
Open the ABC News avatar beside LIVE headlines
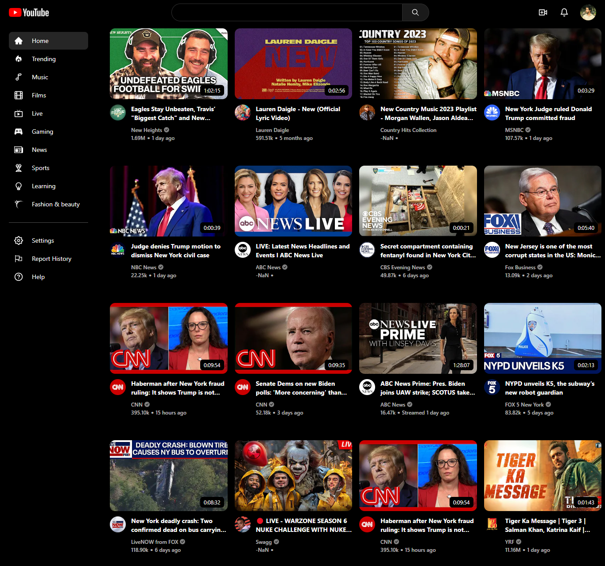click(243, 250)
